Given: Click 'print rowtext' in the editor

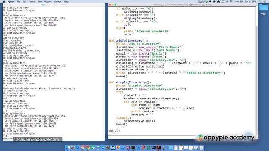Looking at the screenshot, I should coord(143,111).
